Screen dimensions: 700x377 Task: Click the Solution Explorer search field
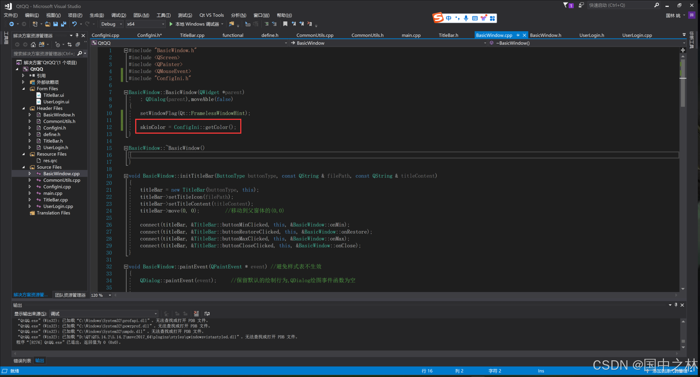[44, 53]
